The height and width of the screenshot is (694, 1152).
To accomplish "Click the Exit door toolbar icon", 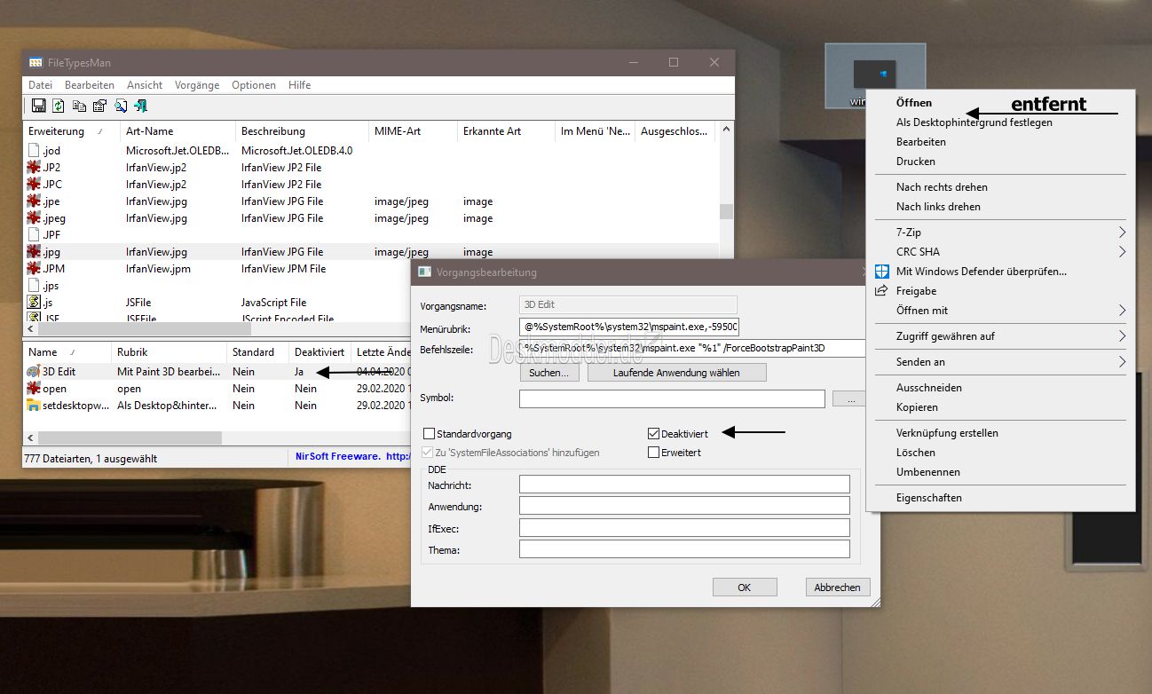I will 140,106.
